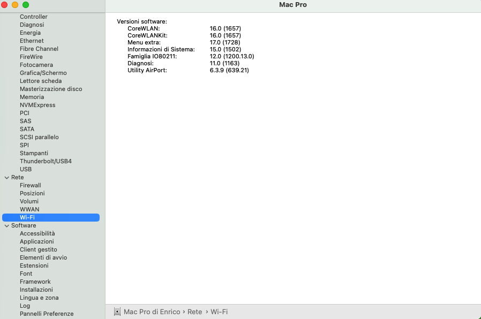
Task: Select Thunderbolt/USB4 in the sidebar
Action: (x=46, y=161)
